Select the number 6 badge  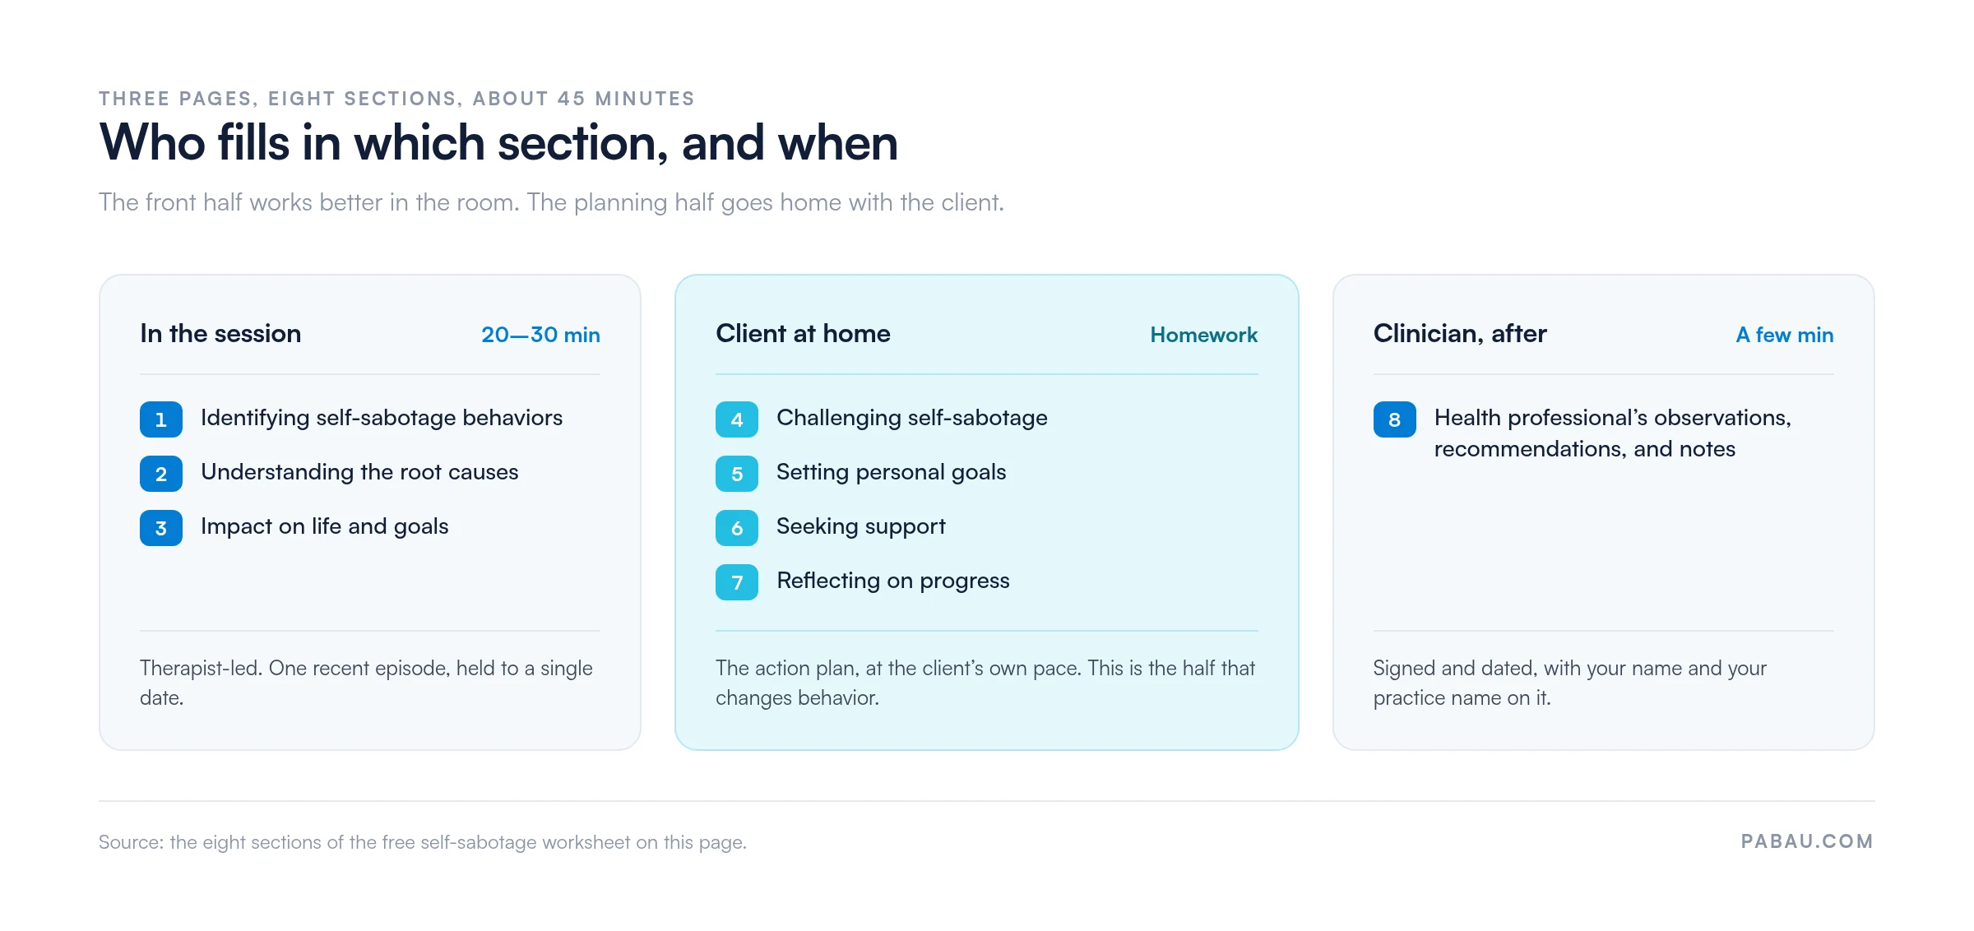pos(737,528)
